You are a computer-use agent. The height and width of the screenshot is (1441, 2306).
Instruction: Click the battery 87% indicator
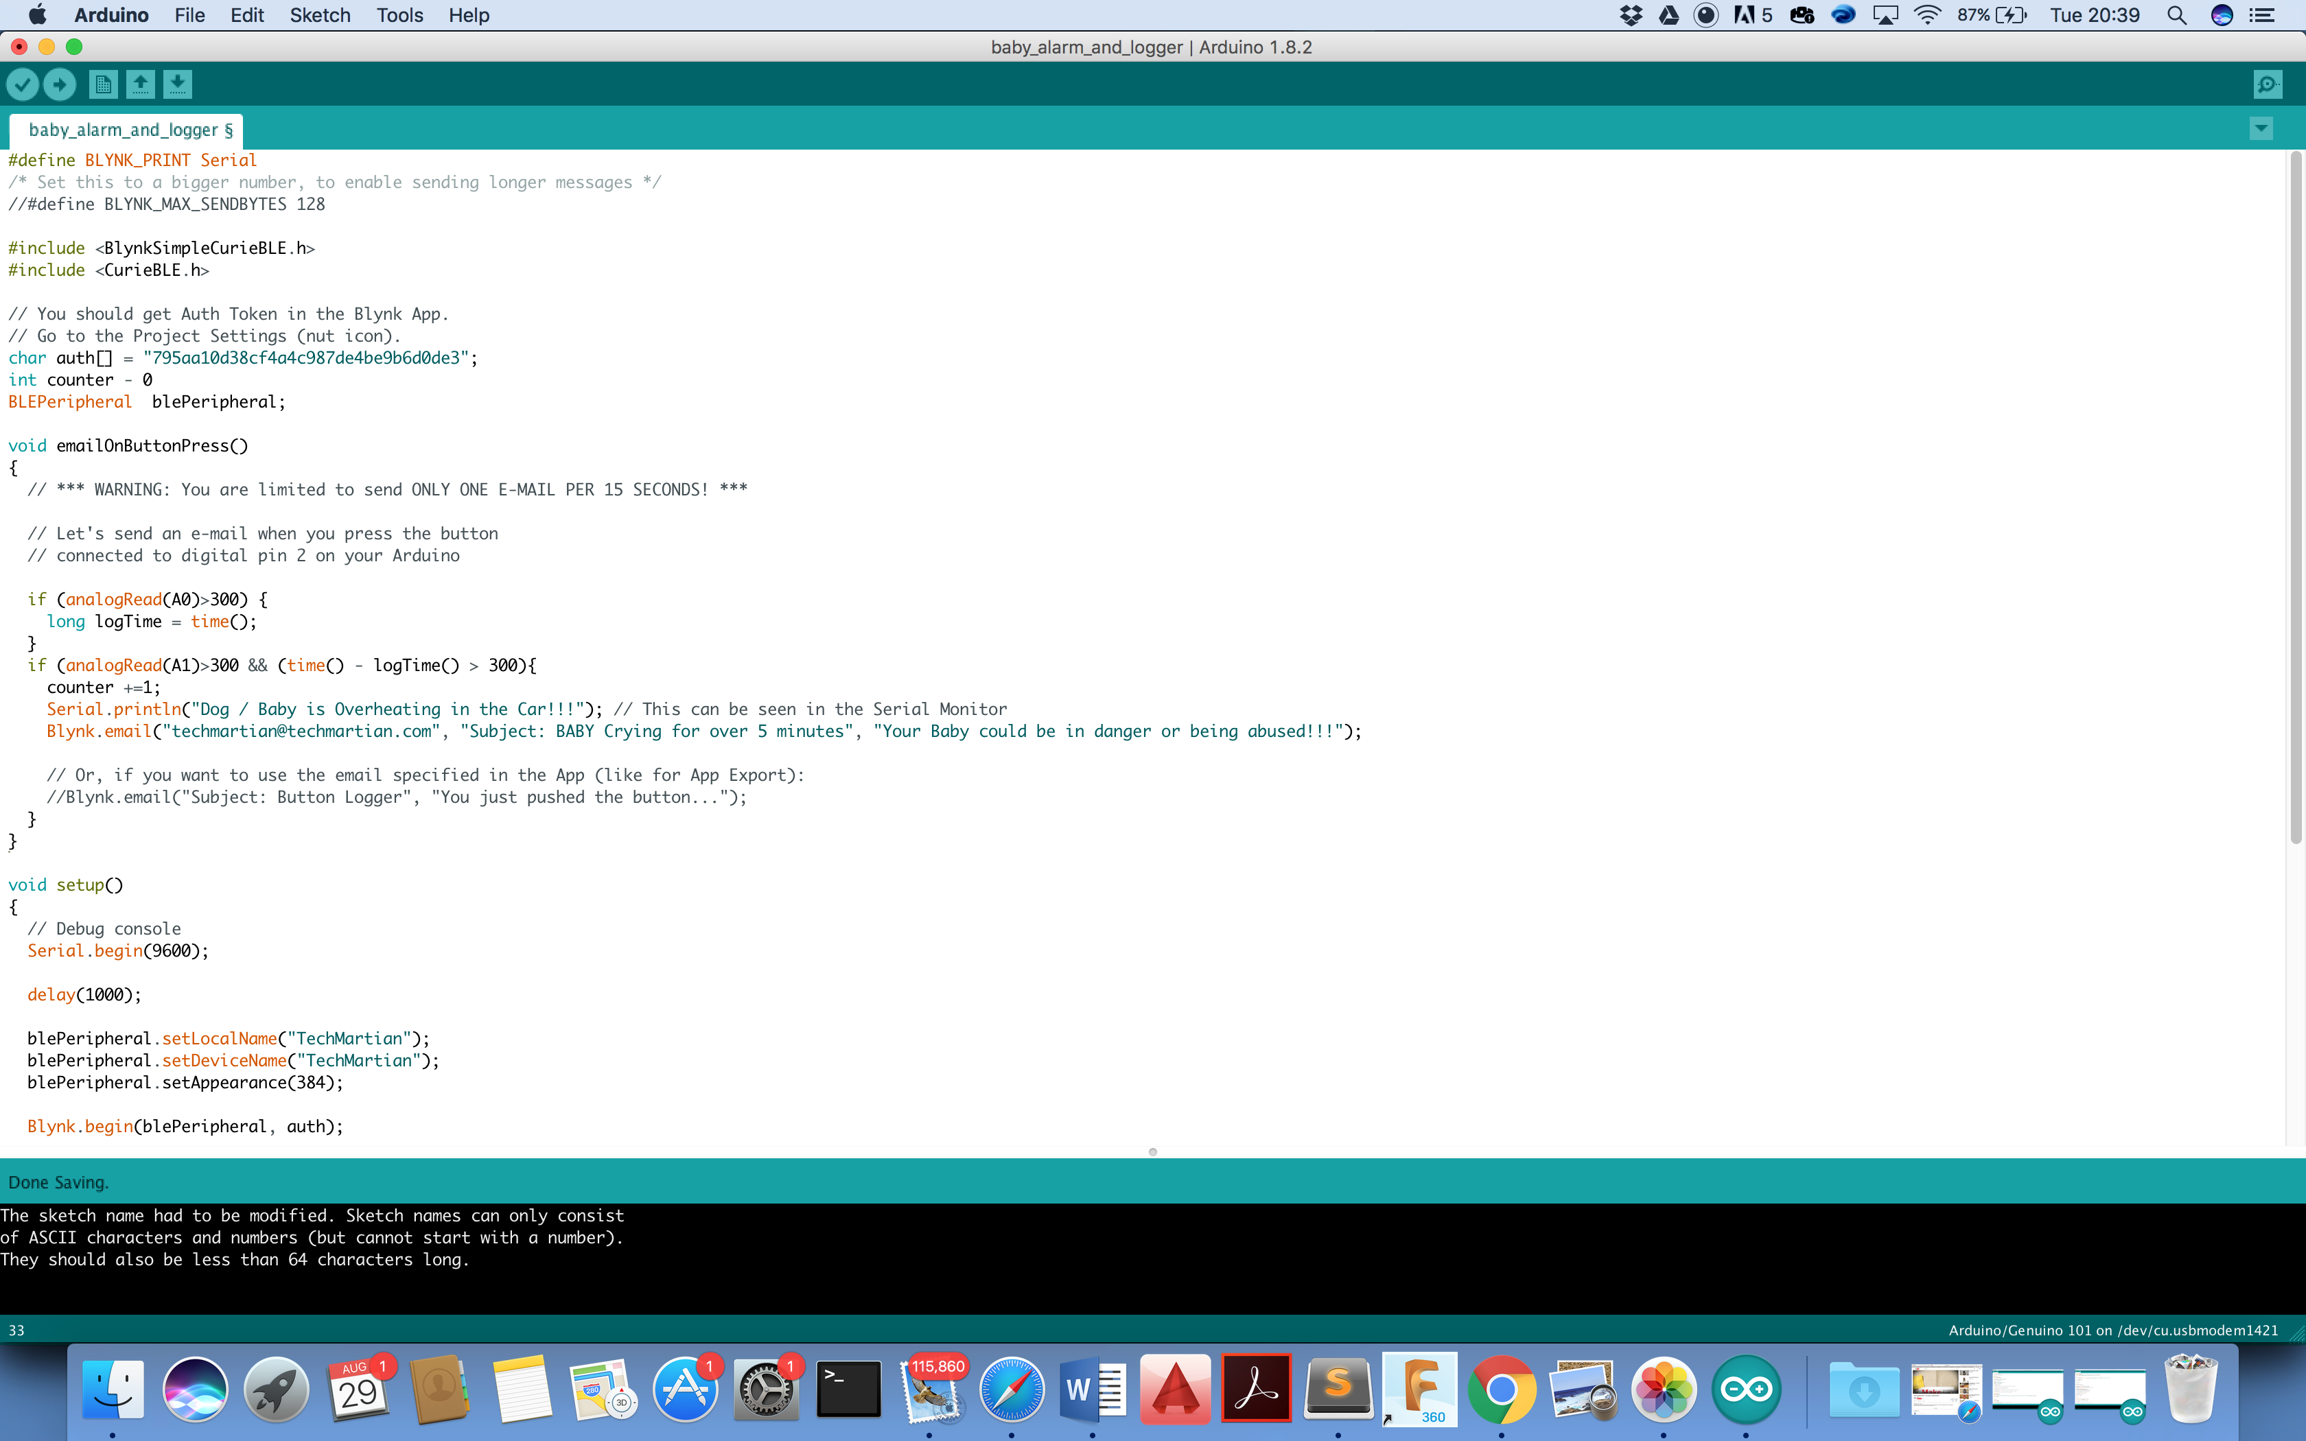click(x=1992, y=15)
